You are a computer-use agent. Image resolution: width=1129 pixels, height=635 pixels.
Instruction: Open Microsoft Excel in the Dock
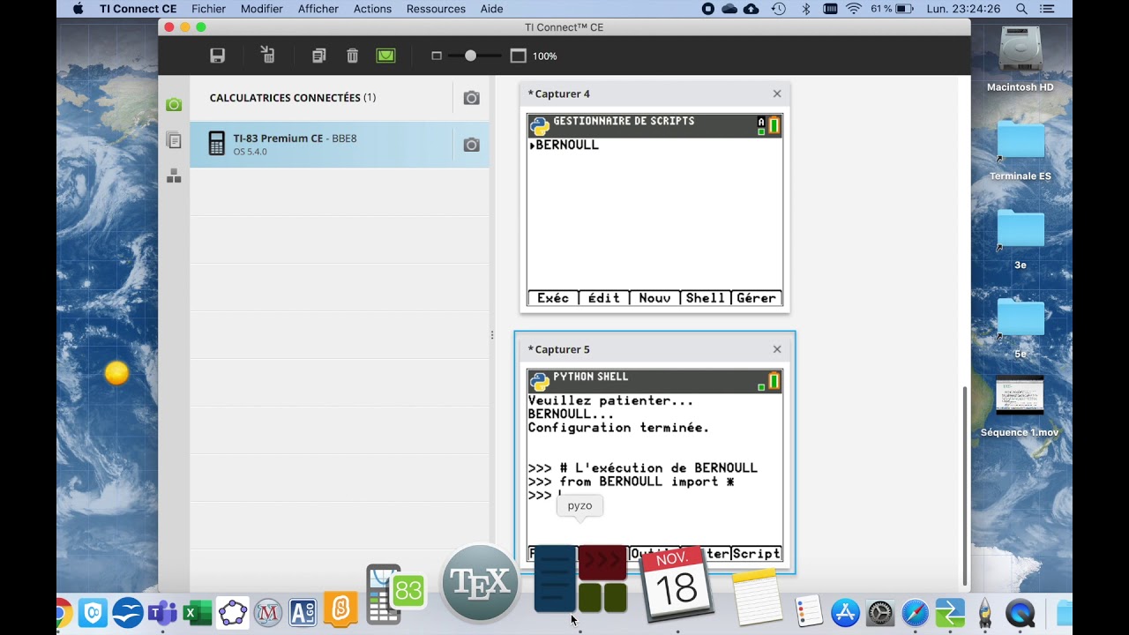(x=197, y=612)
